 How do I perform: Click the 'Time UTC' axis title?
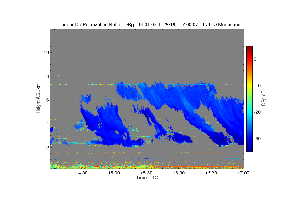coord(147,178)
